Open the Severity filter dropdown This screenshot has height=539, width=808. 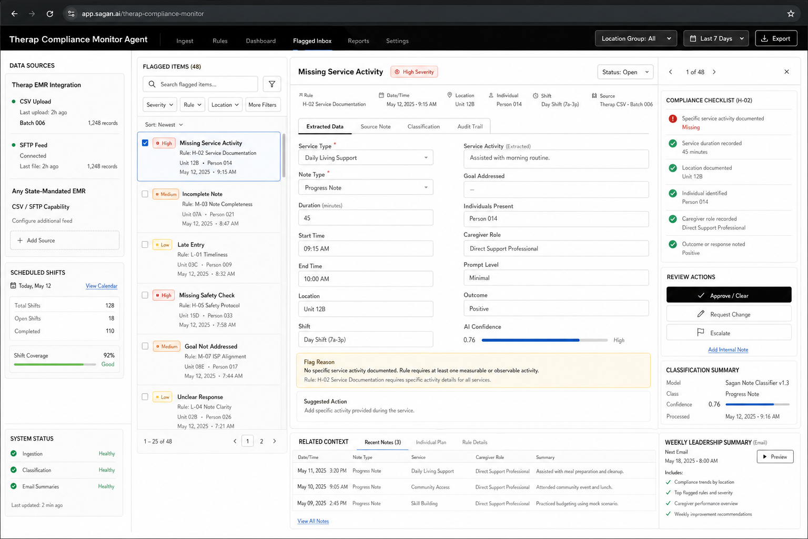pyautogui.click(x=159, y=105)
